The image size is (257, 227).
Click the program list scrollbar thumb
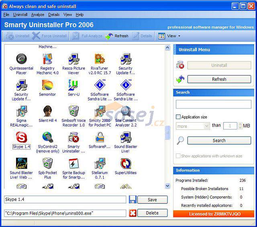tap(167, 133)
